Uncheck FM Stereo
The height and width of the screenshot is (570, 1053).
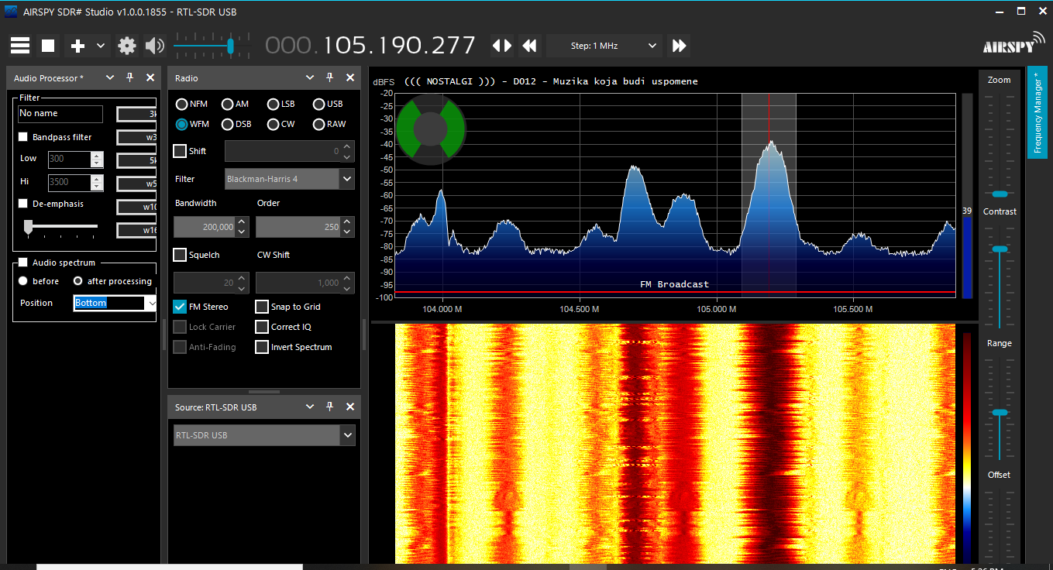tap(180, 307)
